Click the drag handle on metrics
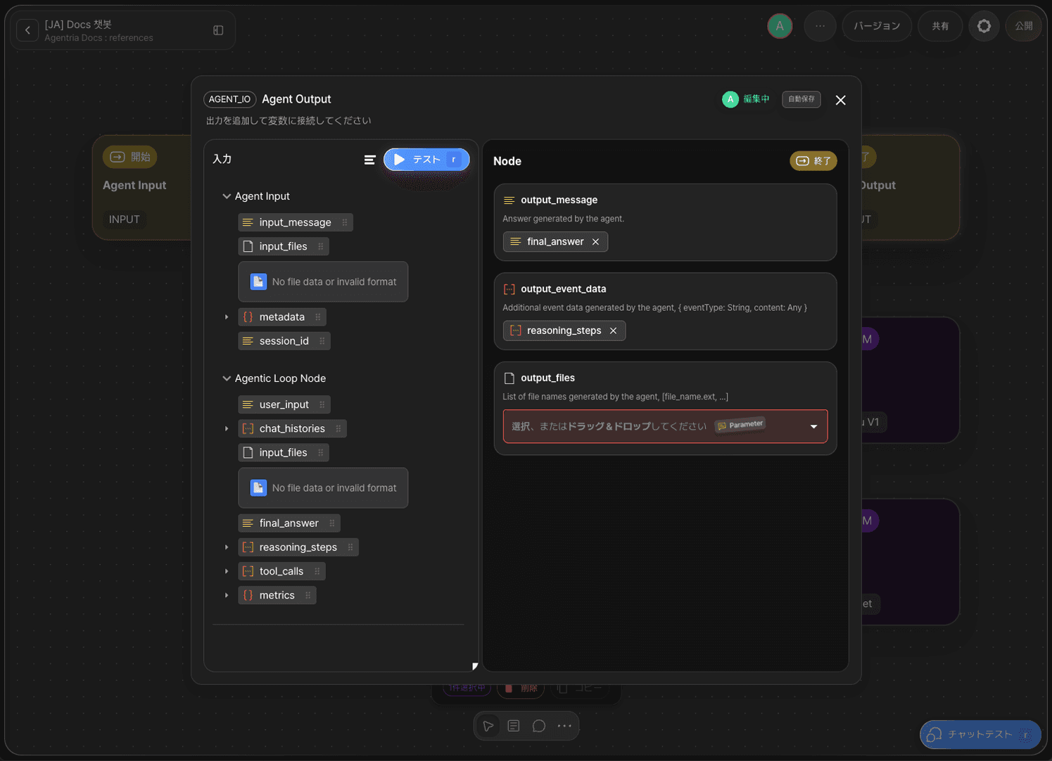Image resolution: width=1052 pixels, height=761 pixels. (308, 595)
